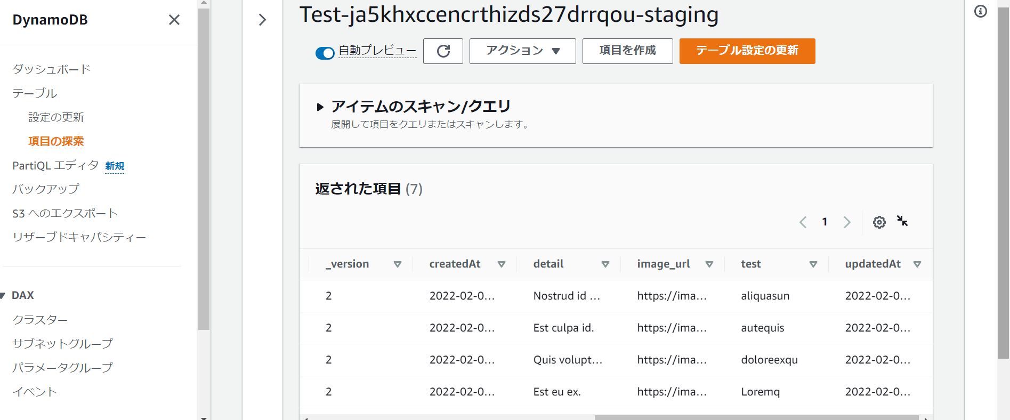The height and width of the screenshot is (420, 1010).
Task: Click 'Nostrud id …' detail cell
Action: [x=567, y=296]
